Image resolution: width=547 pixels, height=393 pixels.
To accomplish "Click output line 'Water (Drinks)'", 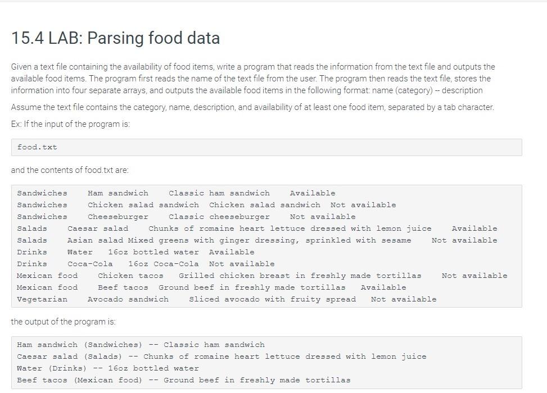I will click(x=108, y=369).
